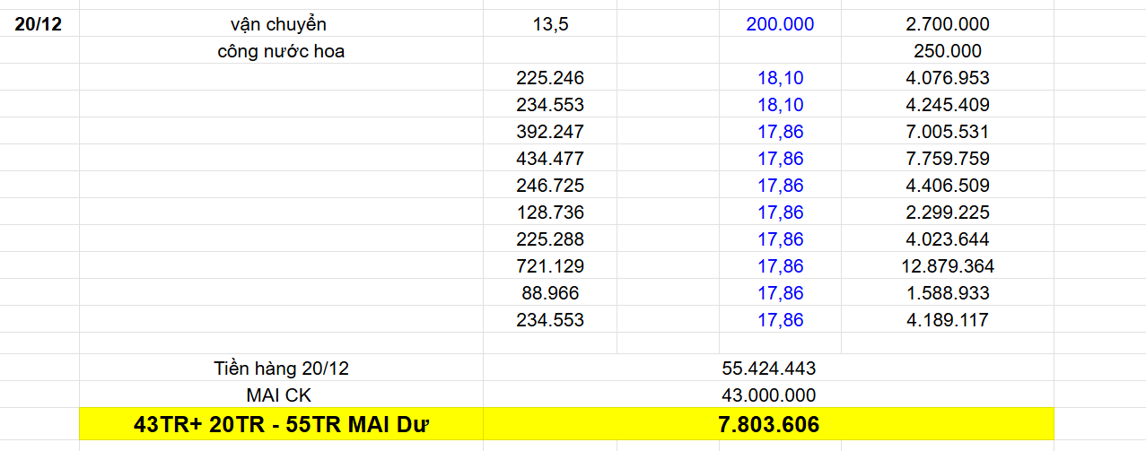The width and height of the screenshot is (1146, 451).
Task: Select the 4.076.953 amount cell
Action: pyautogui.click(x=948, y=78)
